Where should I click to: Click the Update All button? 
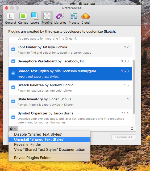pyautogui.click(x=124, y=137)
